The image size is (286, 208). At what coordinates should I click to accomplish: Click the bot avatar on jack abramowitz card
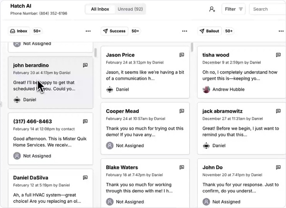206,145
